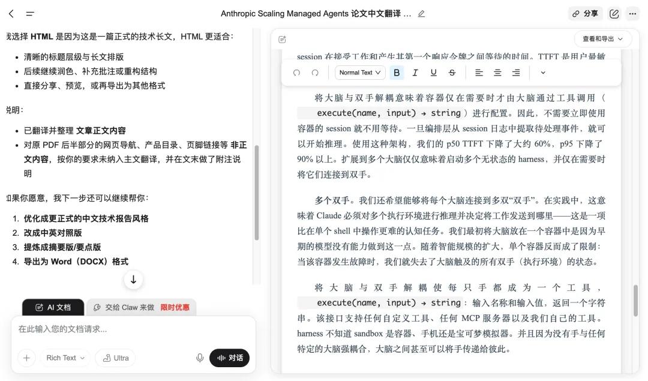This screenshot has height=381, width=648.
Task: Click bullet 直接分享、预览，或再导出为其他格式
Action: [94, 86]
